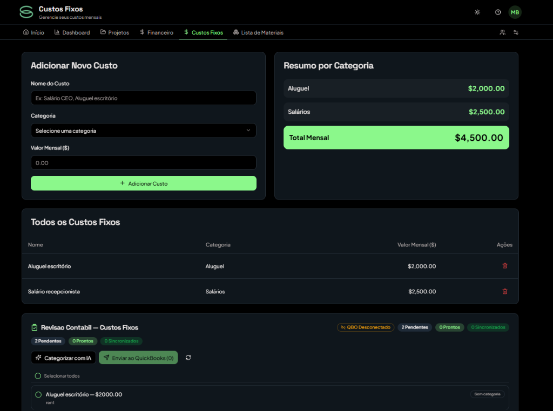Click the 2 Pendentes badge beside QBO Desconectado
The width and height of the screenshot is (553, 411).
415,327
